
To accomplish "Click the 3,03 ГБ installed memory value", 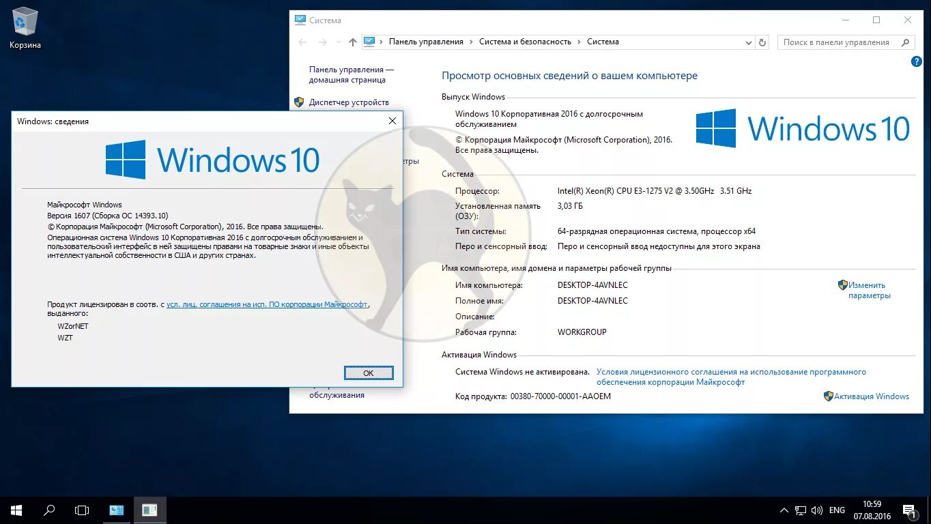I will [570, 206].
